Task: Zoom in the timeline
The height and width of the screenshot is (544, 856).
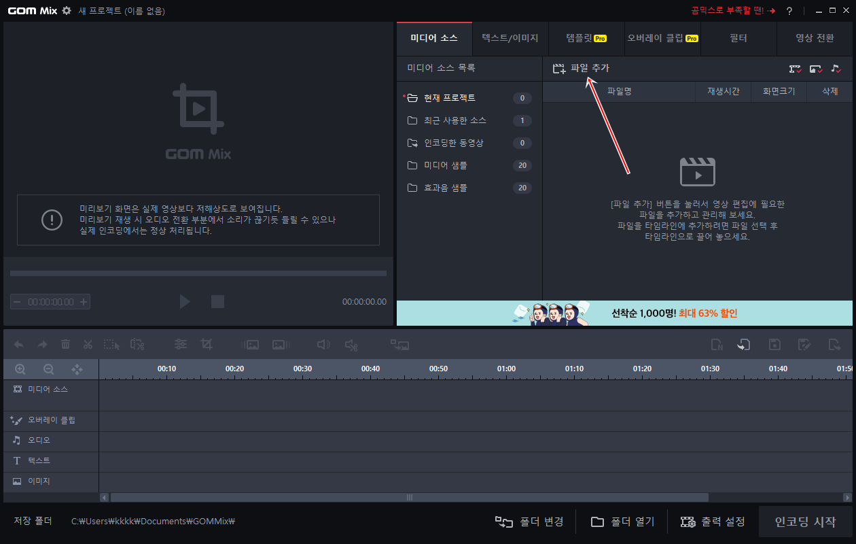Action: click(20, 369)
